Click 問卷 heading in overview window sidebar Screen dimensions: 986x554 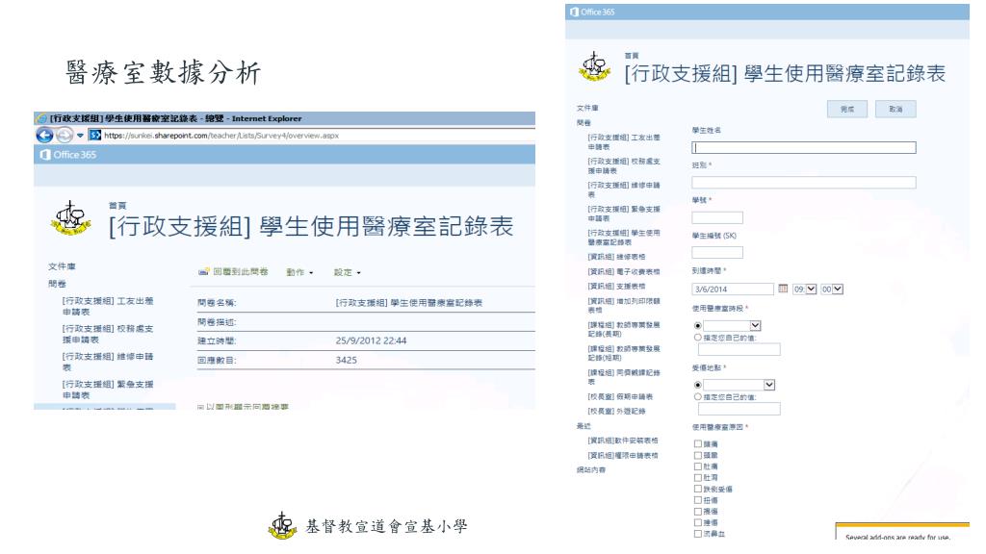pos(57,284)
